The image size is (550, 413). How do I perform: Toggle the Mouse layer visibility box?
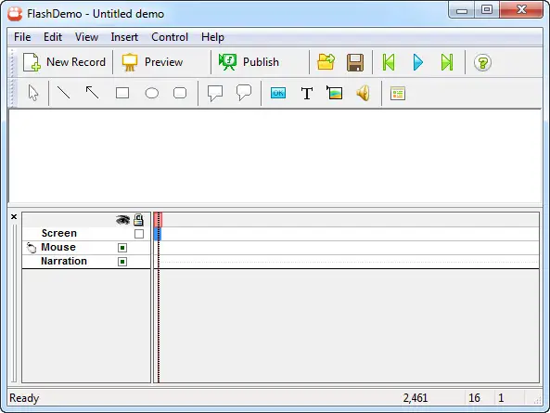pyautogui.click(x=122, y=248)
